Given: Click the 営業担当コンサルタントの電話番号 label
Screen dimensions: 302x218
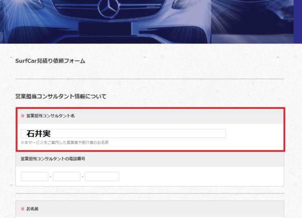Looking at the screenshot, I should pos(53,159).
